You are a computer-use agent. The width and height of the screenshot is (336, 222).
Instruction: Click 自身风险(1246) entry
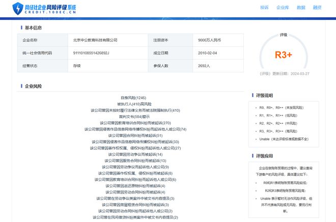133,98
